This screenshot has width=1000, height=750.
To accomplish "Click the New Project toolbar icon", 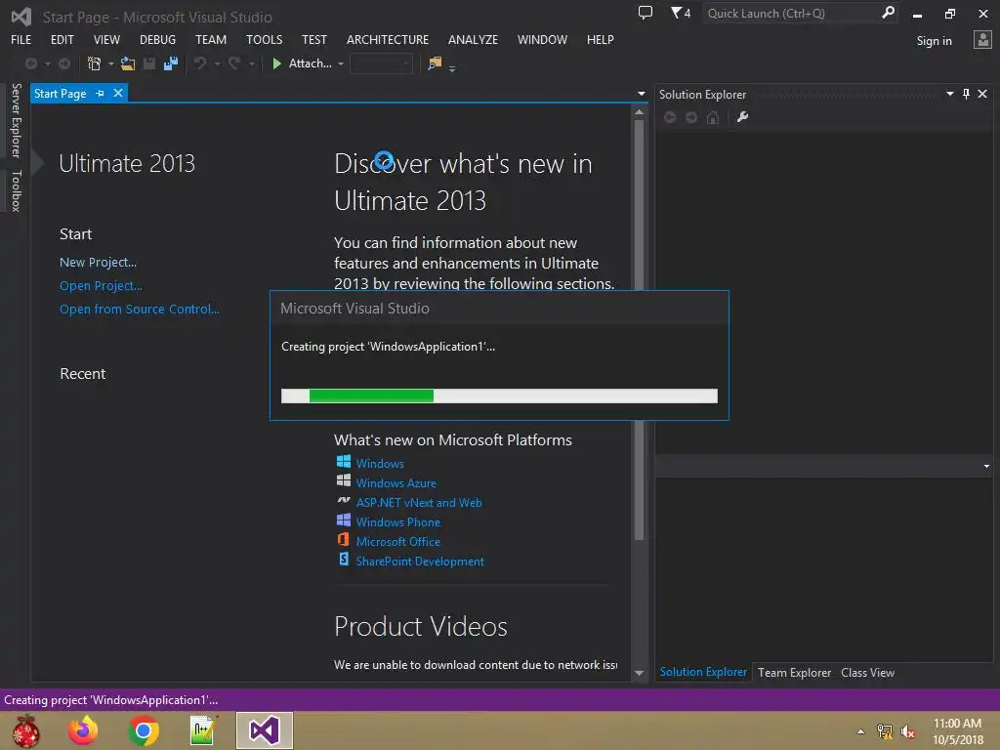I will [95, 63].
